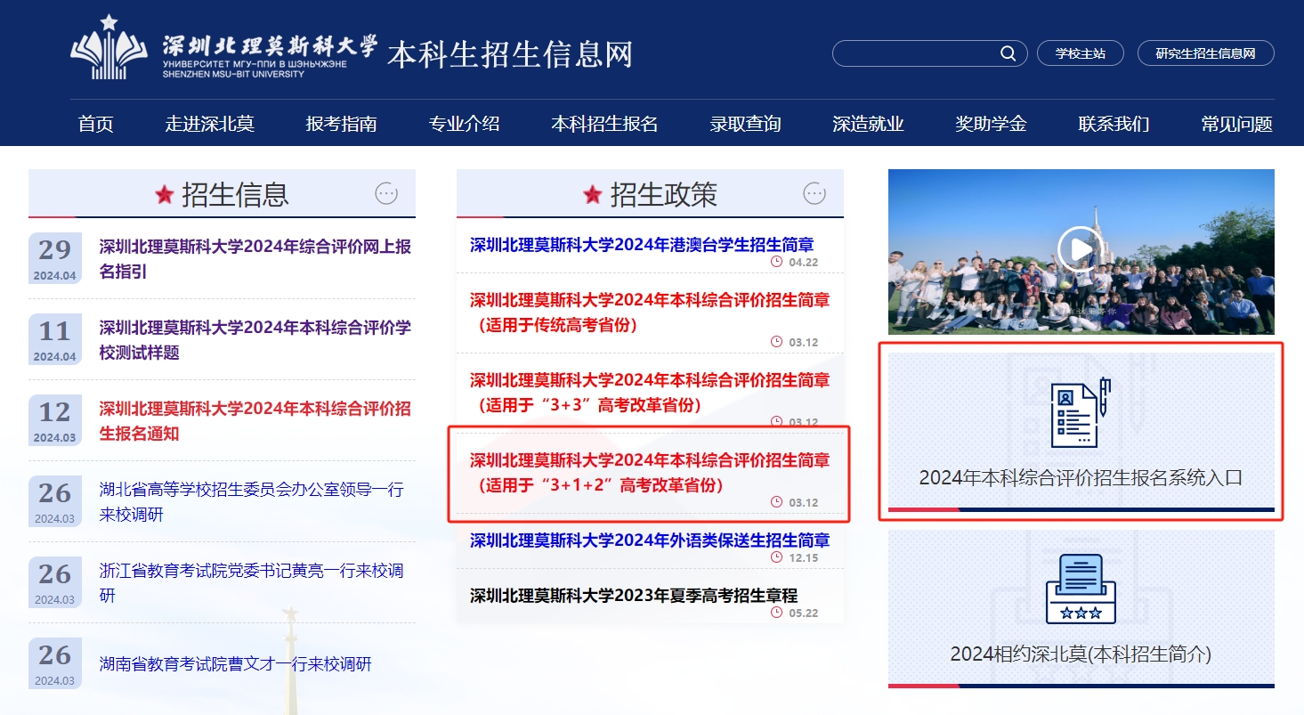Go to 首页 menu item
Screen dimensions: 1304x715
pos(96,124)
